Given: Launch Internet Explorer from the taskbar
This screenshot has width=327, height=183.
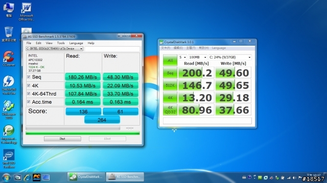Looking at the screenshot, I should click(x=27, y=177).
